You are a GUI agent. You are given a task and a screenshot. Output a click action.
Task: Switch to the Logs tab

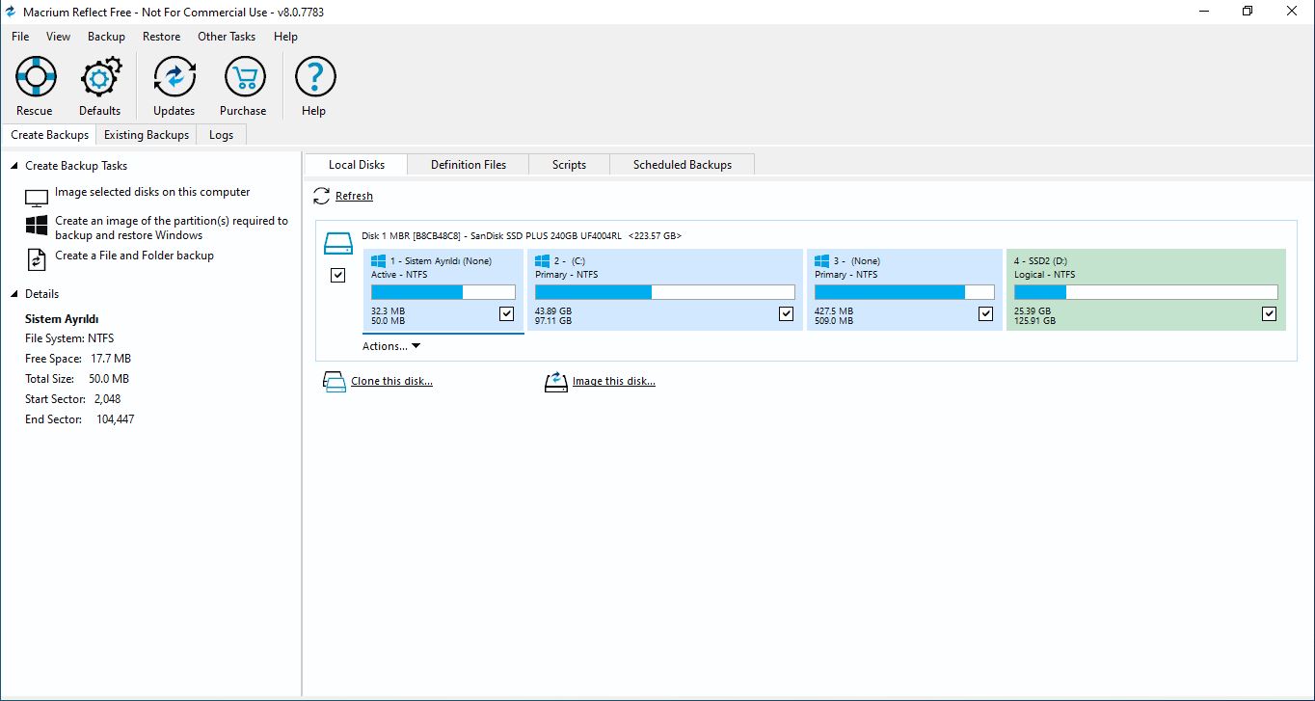click(x=222, y=135)
